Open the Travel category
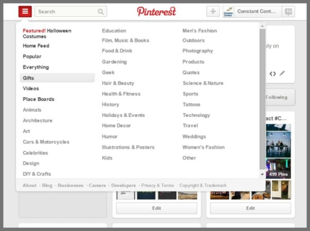The width and height of the screenshot is (310, 231). (x=190, y=126)
